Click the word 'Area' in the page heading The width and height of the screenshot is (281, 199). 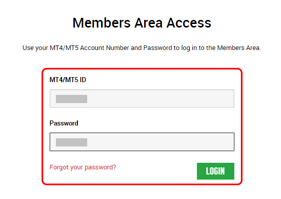point(148,23)
